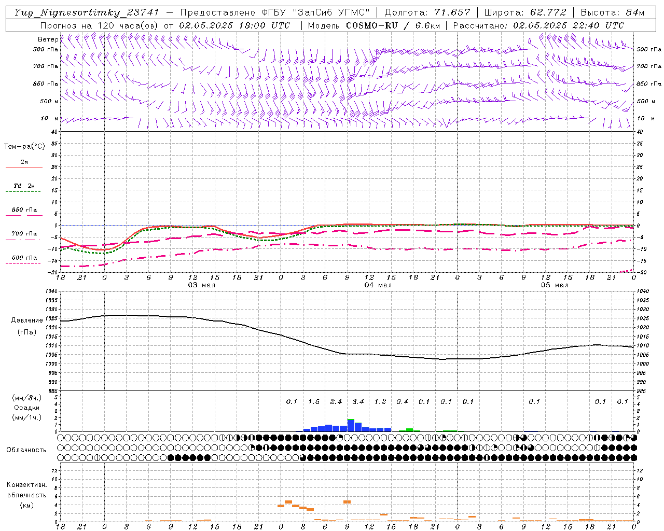Select the Прогноз на 120 часа(ов) text

(100, 25)
